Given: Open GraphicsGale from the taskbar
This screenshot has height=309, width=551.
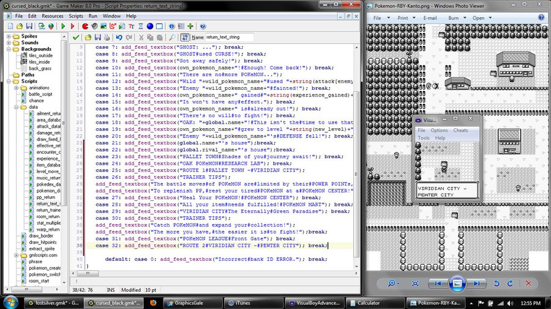Looking at the screenshot, I should pyautogui.click(x=193, y=303).
